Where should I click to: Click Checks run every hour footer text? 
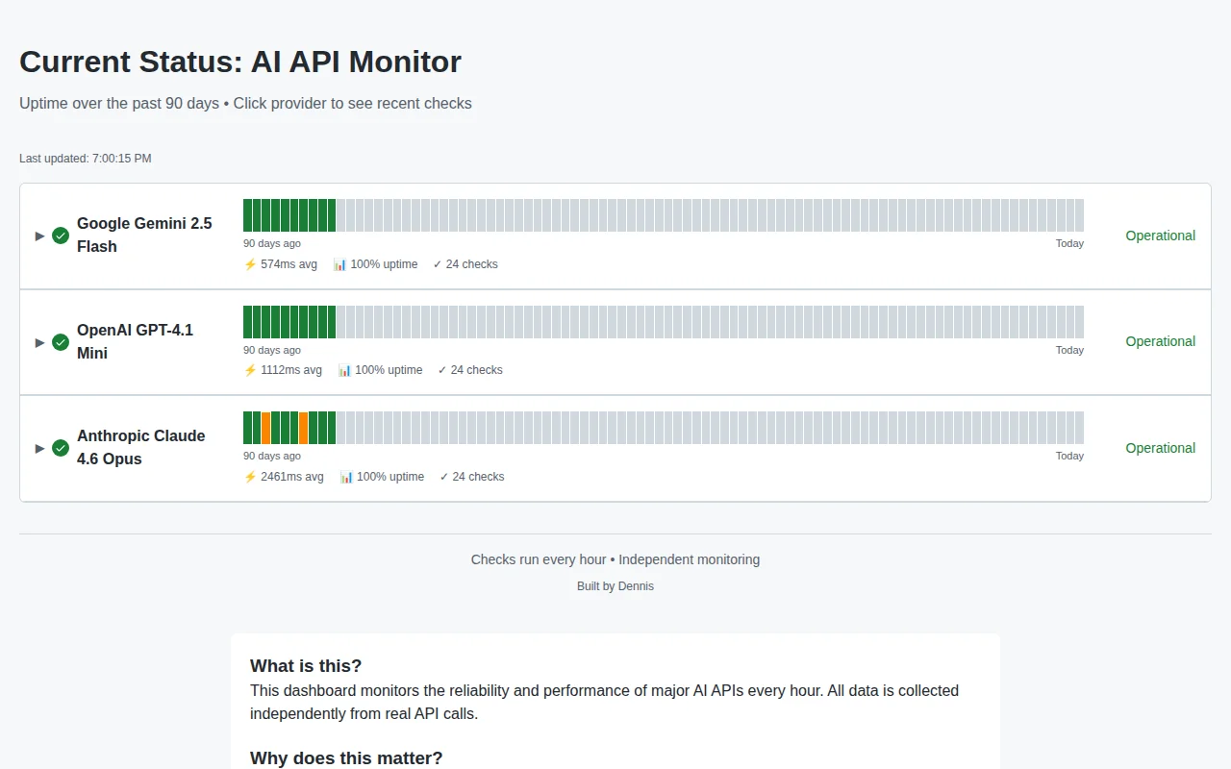[x=539, y=559]
